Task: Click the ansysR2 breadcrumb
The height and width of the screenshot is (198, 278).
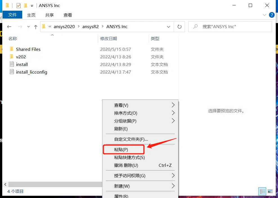Action: click(x=90, y=27)
